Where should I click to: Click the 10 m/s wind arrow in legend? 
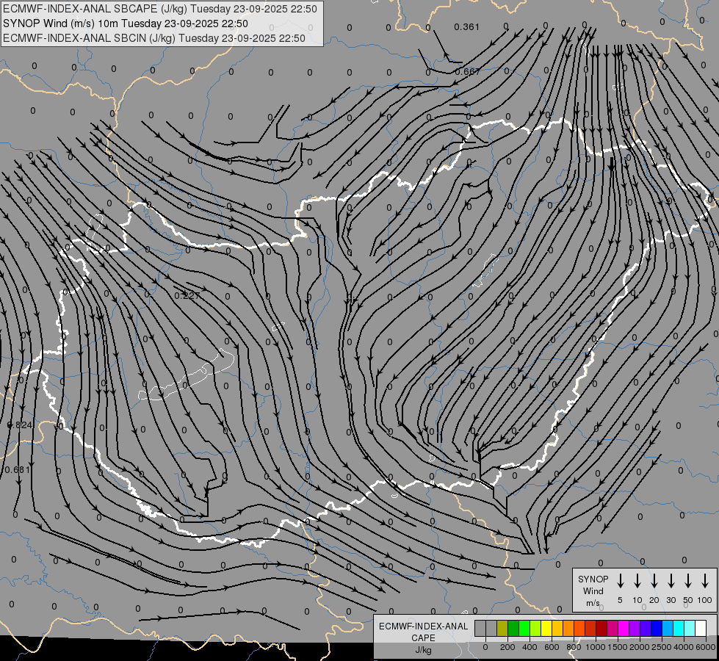637,581
